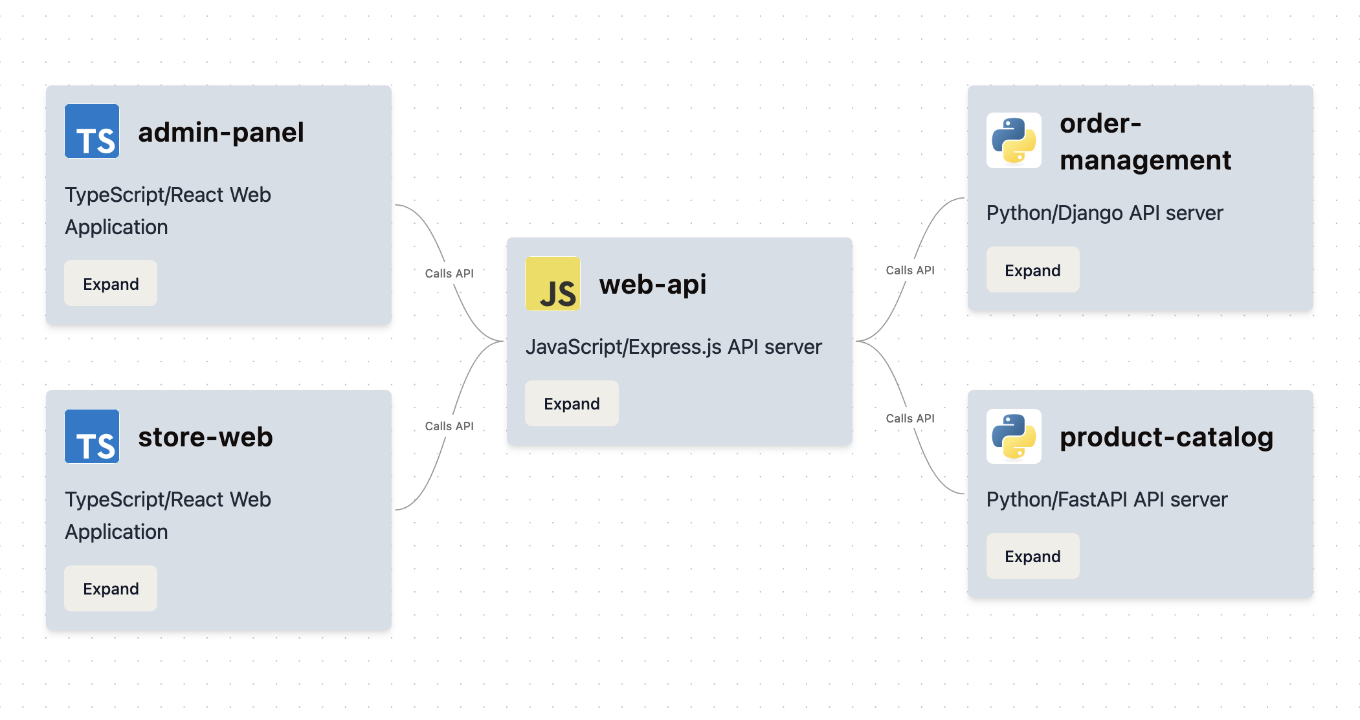Click the Calls API edge to order-management
The height and width of the screenshot is (720, 1360).
910,270
